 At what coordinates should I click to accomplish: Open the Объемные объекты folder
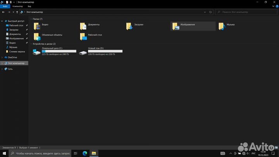click(37, 36)
